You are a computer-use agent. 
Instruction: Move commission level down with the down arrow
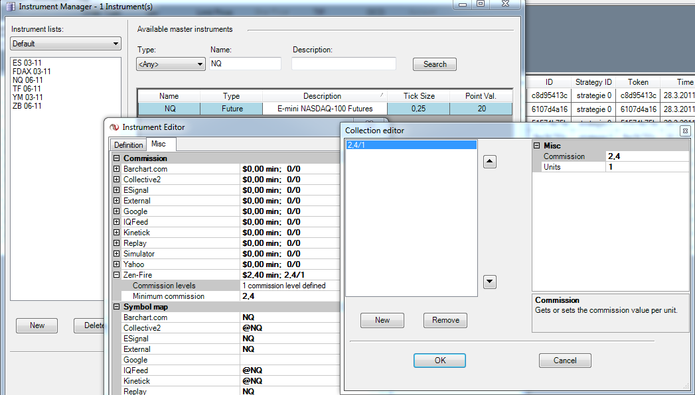click(489, 282)
